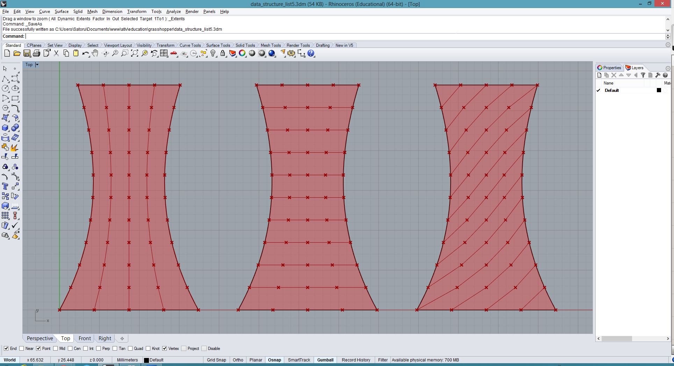The width and height of the screenshot is (674, 366).
Task: Uncheck the Vertex osnap option
Action: (165, 349)
